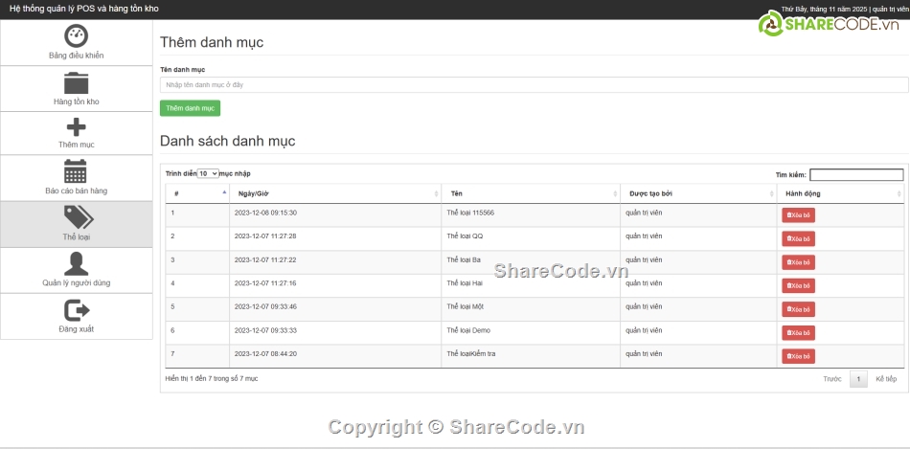Focus the Tìm kiếm search box
Screen dimensions: 910x449
pyautogui.click(x=856, y=174)
